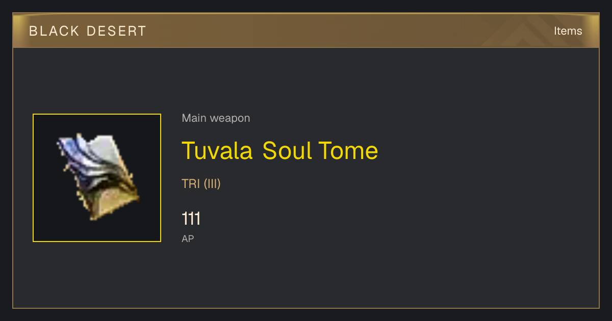This screenshot has width=612, height=321.
Task: Click the 111 attack power value
Action: click(191, 219)
